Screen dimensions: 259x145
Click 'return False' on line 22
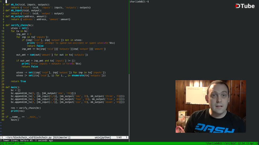30,67
